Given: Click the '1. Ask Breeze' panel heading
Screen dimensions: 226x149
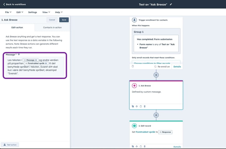Looking at the screenshot, I should coord(10,20).
